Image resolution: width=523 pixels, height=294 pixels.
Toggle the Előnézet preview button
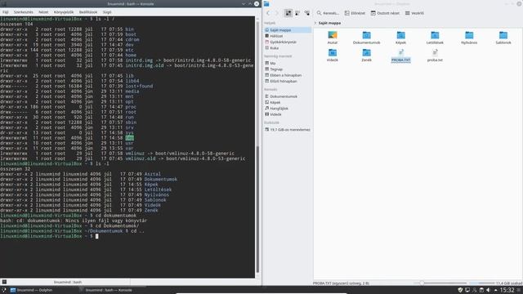355,13
